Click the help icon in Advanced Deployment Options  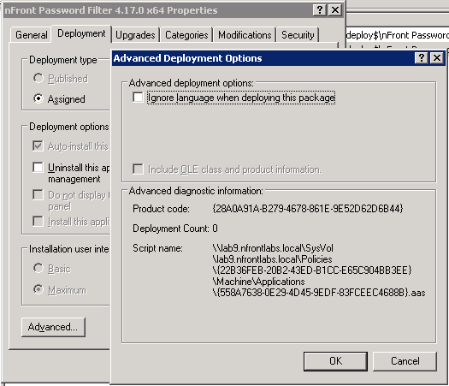coord(422,58)
